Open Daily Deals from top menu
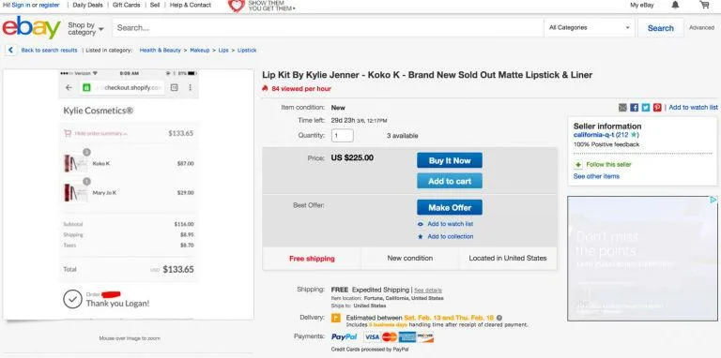This screenshot has width=721, height=358. pyautogui.click(x=87, y=5)
